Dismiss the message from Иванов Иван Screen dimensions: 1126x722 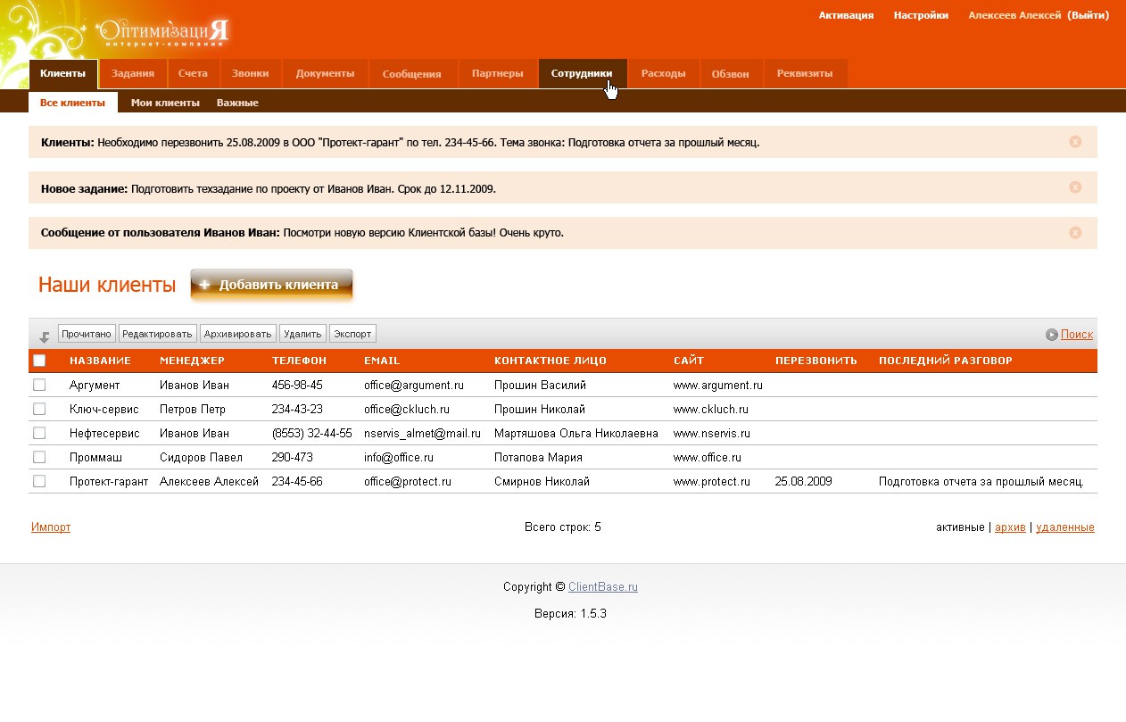(x=1075, y=232)
